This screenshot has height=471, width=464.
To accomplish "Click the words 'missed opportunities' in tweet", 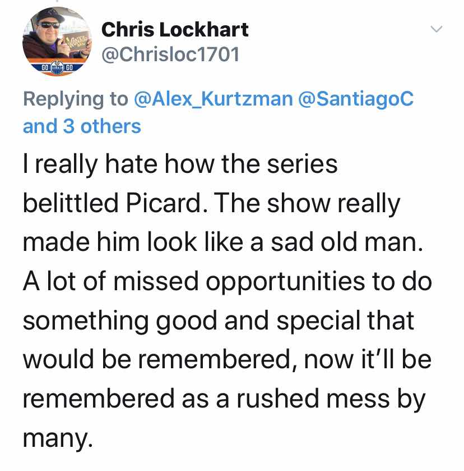I will 239,283.
